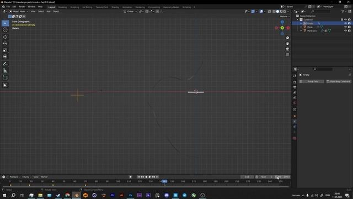Select the Measure tool
353x199 pixels.
[5, 71]
